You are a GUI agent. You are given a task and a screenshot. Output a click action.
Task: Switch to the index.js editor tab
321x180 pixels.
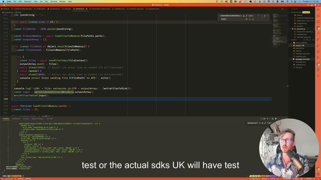(x=6, y=9)
